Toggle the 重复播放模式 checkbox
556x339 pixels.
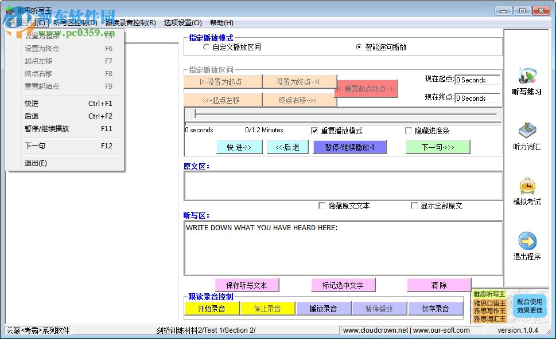click(314, 131)
